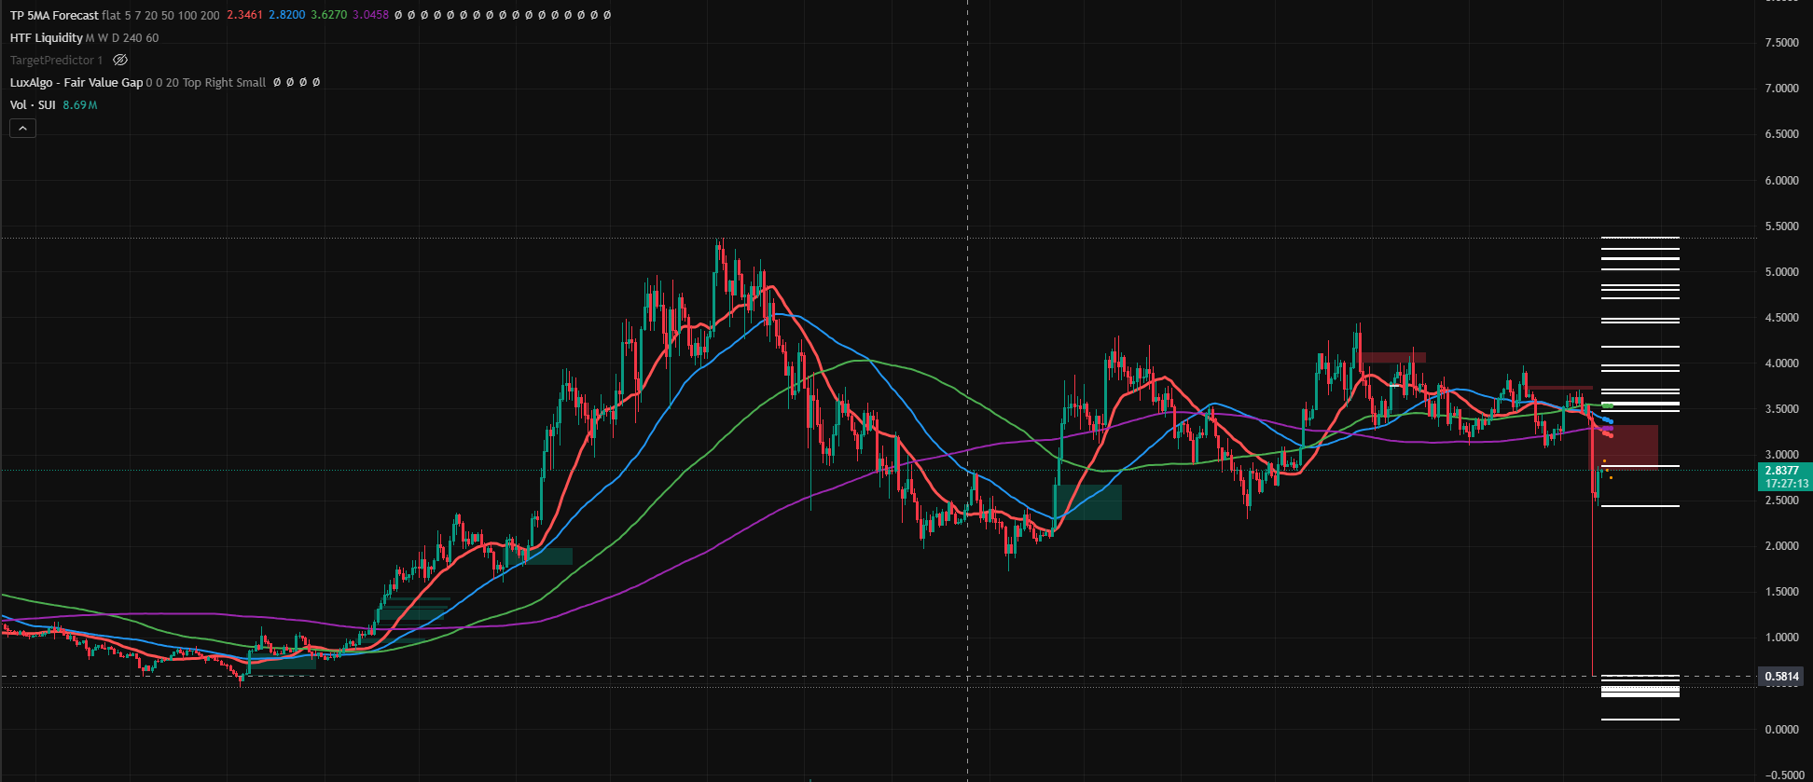Viewport: 1813px width, 782px height.
Task: Click the Vol · SUI legend entry
Action: click(x=33, y=105)
